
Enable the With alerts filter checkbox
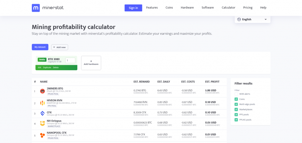[x=236, y=94]
